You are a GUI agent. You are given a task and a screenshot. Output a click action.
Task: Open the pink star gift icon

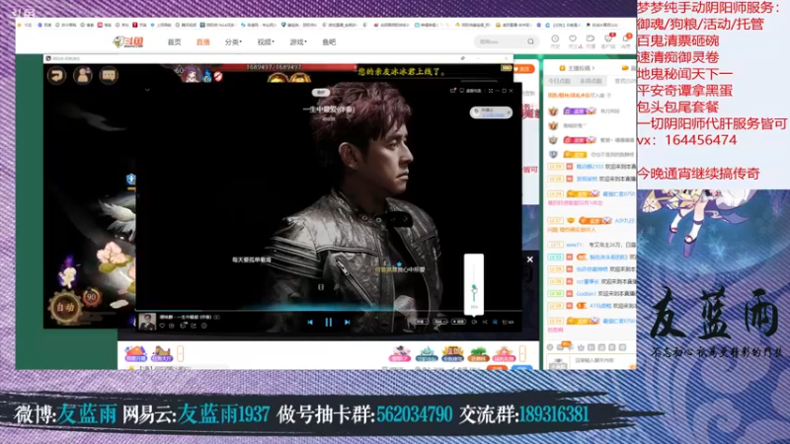[x=505, y=353]
